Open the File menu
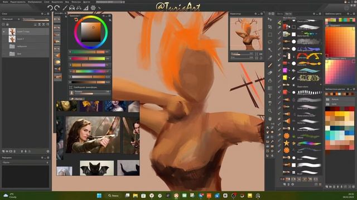 [x=5, y=2]
